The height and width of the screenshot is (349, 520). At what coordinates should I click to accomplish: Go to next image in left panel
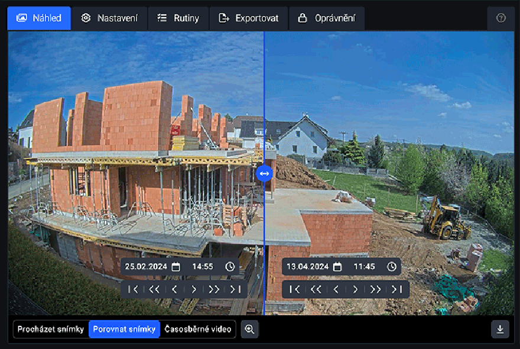click(194, 290)
